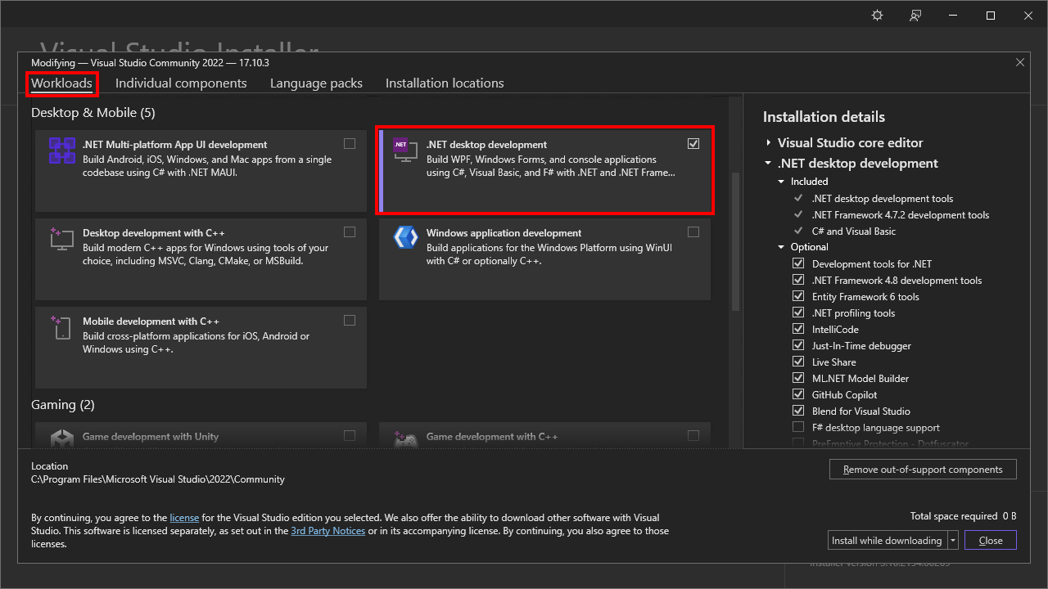The image size is (1048, 589).
Task: Open the installer settings gear icon
Action: tap(878, 16)
